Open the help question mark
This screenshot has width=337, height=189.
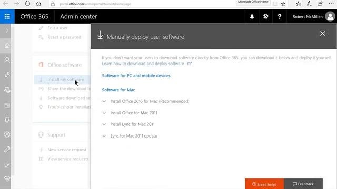click(280, 16)
